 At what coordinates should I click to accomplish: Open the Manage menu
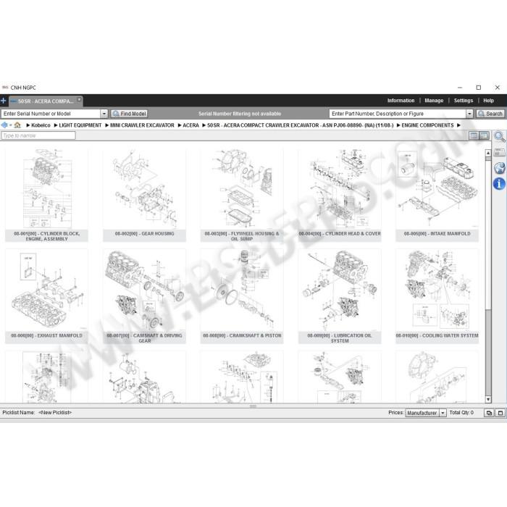pos(434,101)
